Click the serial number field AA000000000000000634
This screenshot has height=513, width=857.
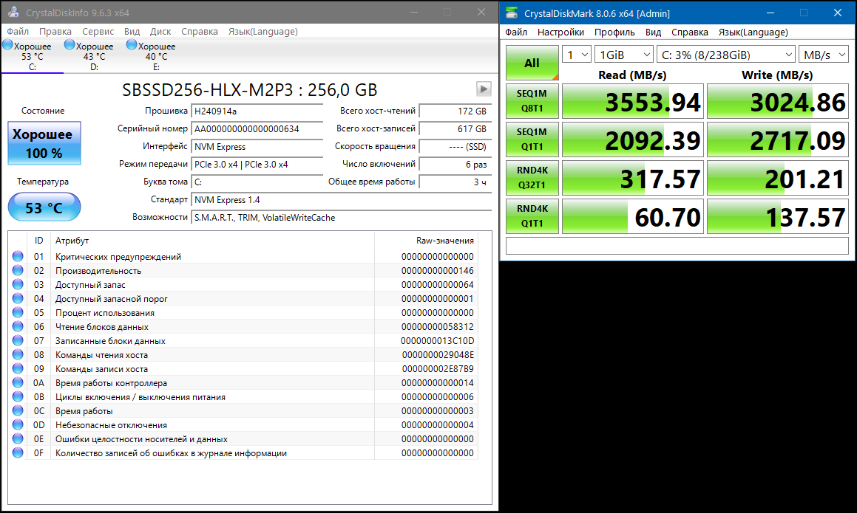tap(257, 128)
